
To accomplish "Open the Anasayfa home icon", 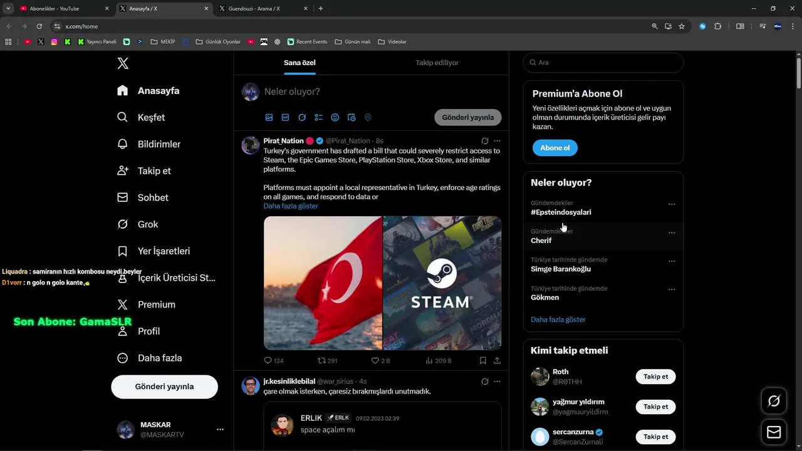I will pos(123,90).
